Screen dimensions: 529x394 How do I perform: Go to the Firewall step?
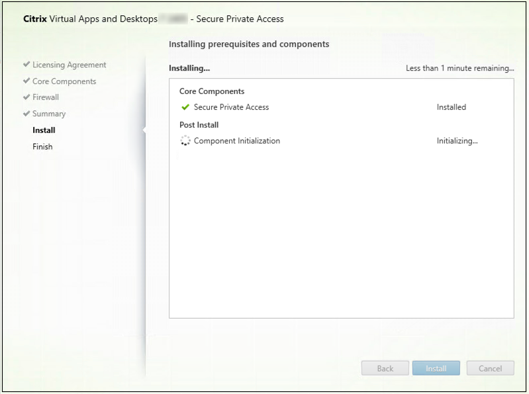pyautogui.click(x=46, y=97)
